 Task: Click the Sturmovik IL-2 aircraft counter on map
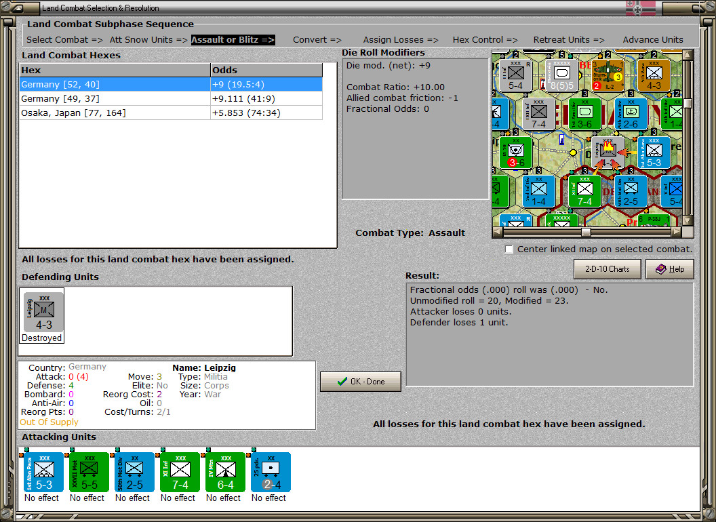coord(608,75)
